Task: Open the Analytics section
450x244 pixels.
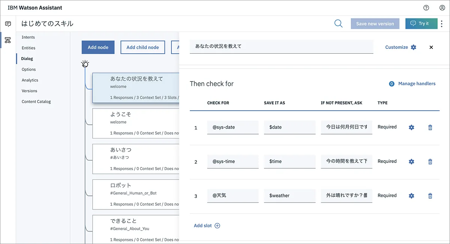Action: pyautogui.click(x=30, y=80)
